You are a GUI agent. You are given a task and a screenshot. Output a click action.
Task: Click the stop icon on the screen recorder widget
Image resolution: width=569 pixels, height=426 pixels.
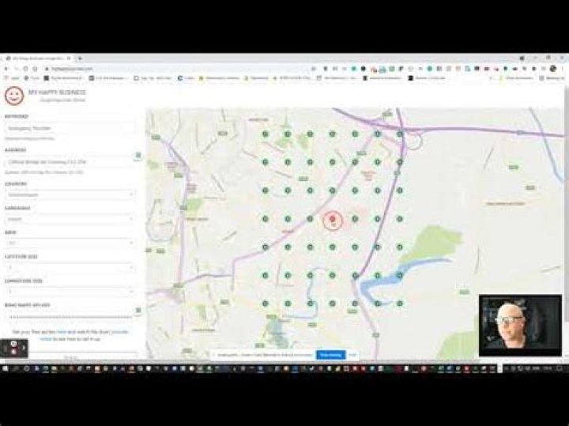(x=13, y=352)
